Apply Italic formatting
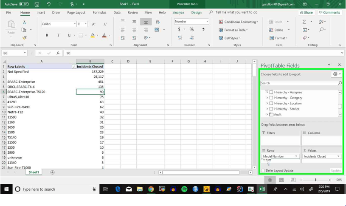This screenshot has width=346, height=206. click(58, 35)
